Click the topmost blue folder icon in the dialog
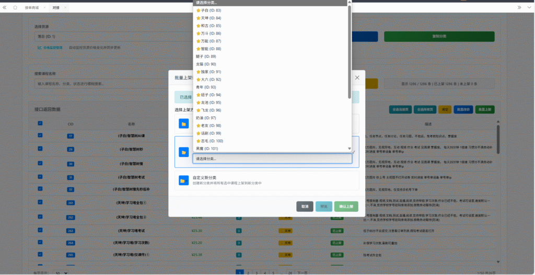The width and height of the screenshot is (535, 275). click(183, 124)
